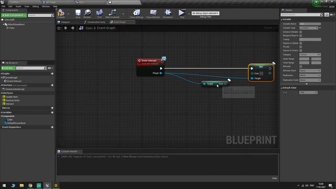This screenshot has width=336, height=189.
Task: Click the Browse magnifier icon
Action: point(87,13)
